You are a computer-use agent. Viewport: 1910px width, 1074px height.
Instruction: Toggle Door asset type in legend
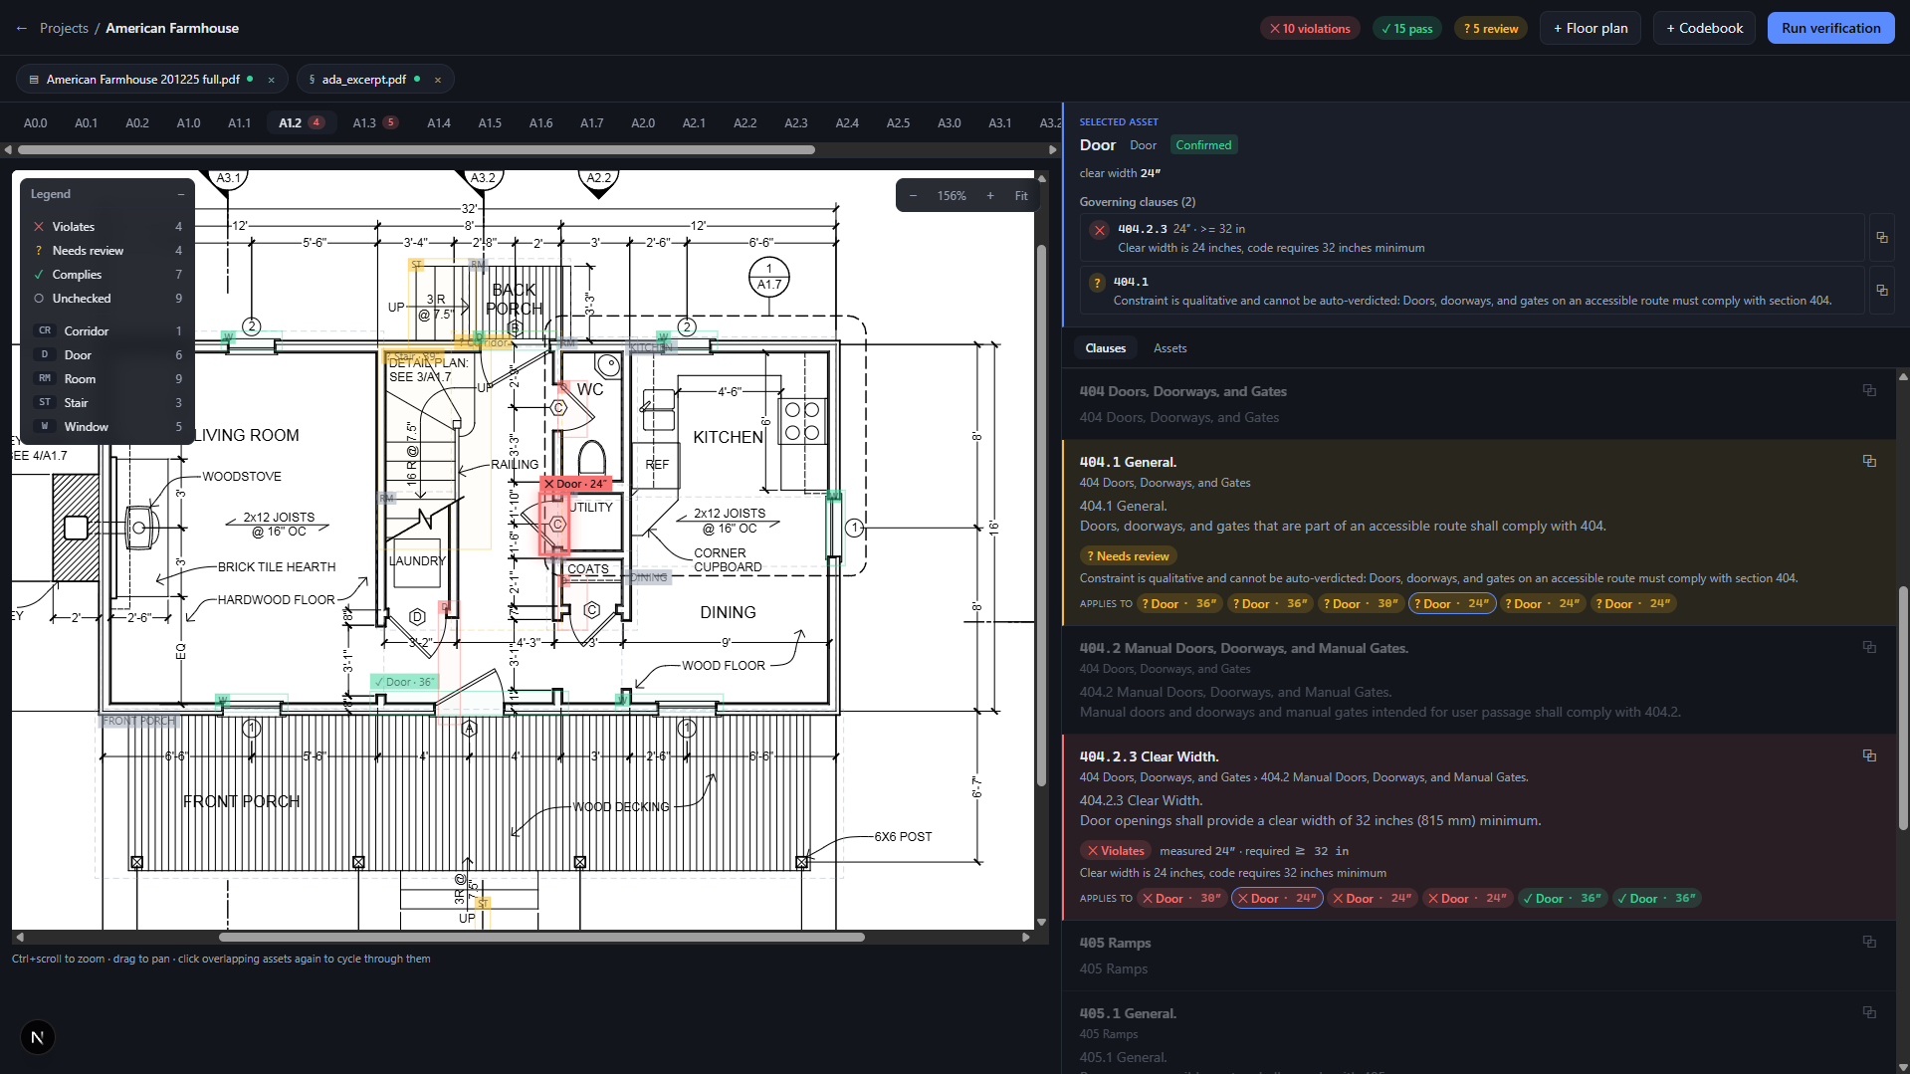(x=107, y=355)
